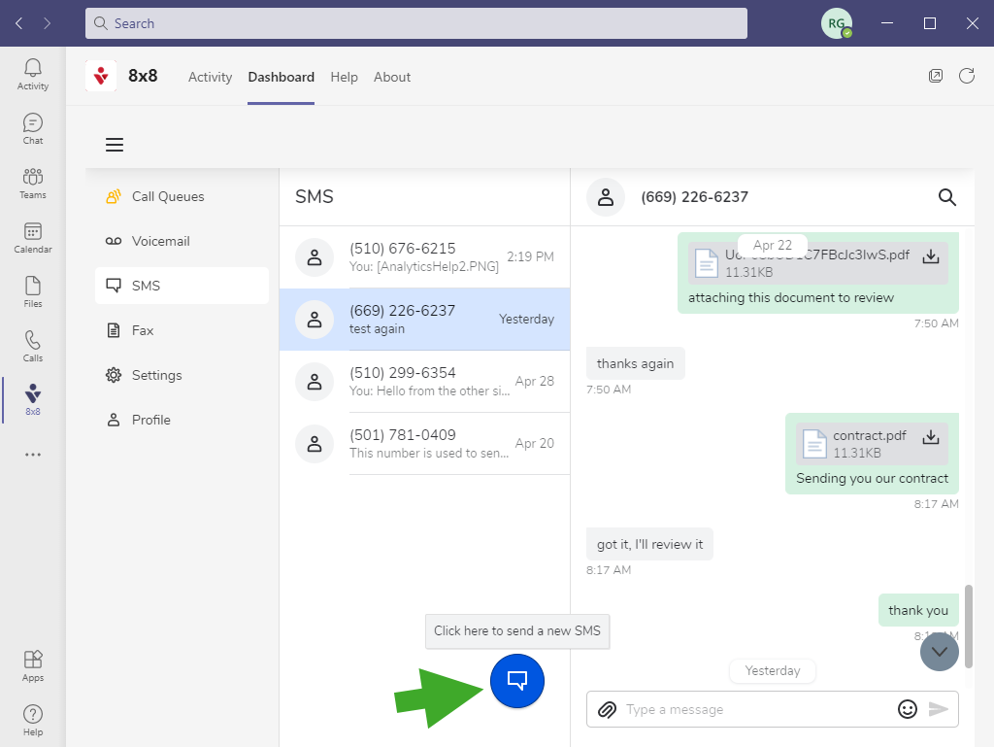This screenshot has width=994, height=747.
Task: Open the emoji picker in message box
Action: [x=908, y=709]
